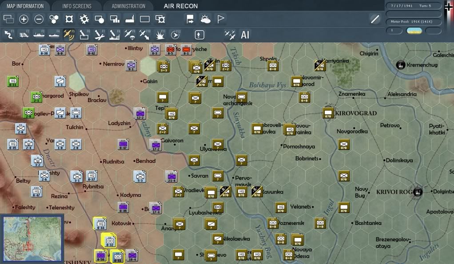Click the F11 explosion icon
This screenshot has width=454, height=264.
tap(160, 35)
